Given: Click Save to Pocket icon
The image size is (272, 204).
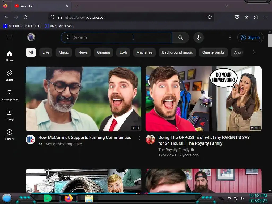Looking at the screenshot, I should pyautogui.click(x=237, y=17).
